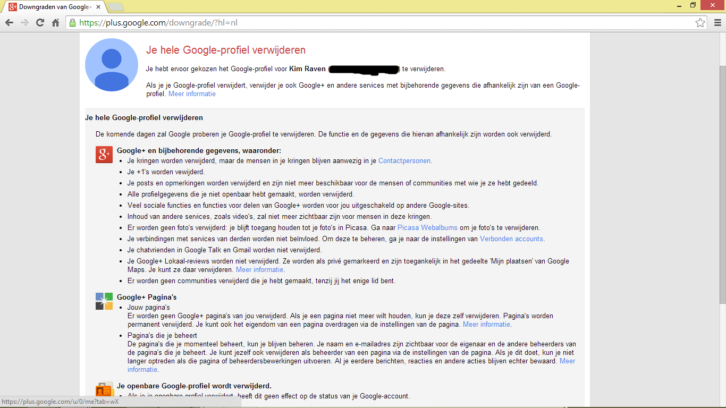Open a new tab button
726x408 pixels.
pos(116,7)
